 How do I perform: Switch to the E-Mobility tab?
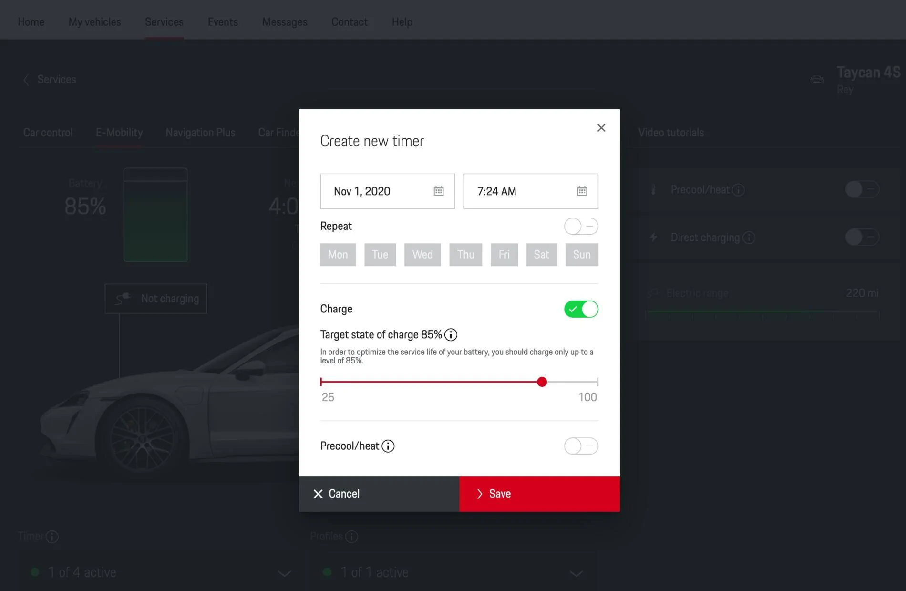point(119,133)
